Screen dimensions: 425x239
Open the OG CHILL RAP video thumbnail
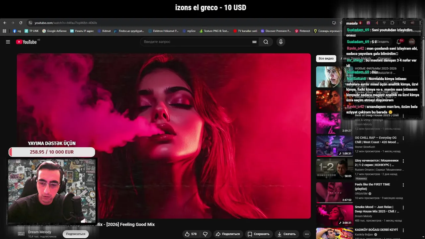click(334, 146)
